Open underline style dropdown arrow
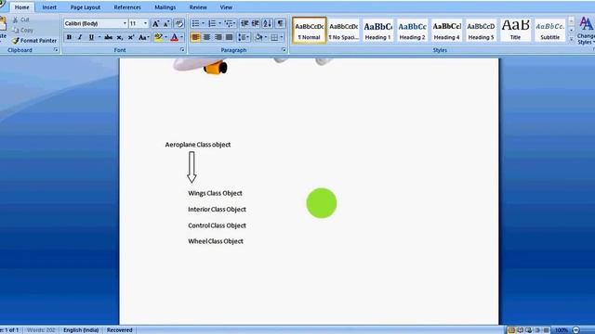 99,37
